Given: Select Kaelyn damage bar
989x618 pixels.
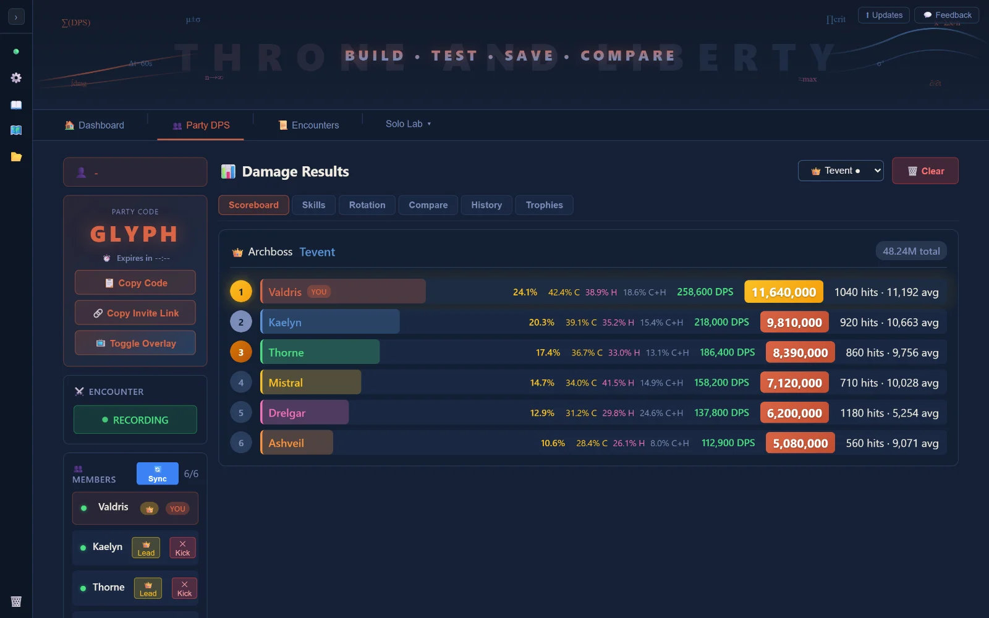Looking at the screenshot, I should 330,322.
